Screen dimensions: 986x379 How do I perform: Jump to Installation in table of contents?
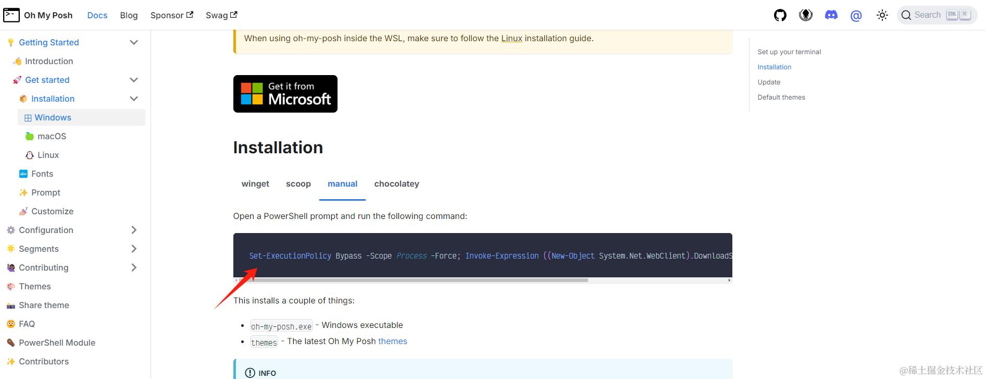(x=774, y=67)
